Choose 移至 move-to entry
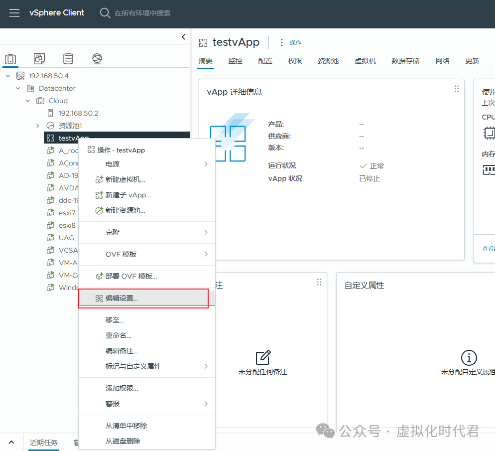Image resolution: width=495 pixels, height=451 pixels. pyautogui.click(x=147, y=320)
